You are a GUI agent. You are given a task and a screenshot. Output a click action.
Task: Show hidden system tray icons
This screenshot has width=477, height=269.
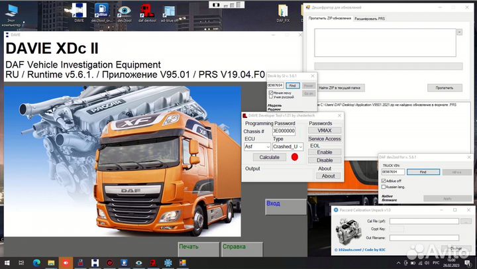(399, 263)
